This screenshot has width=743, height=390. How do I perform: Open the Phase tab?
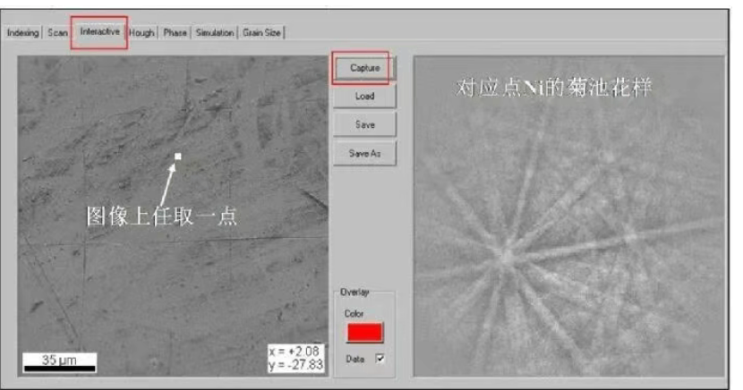(175, 33)
